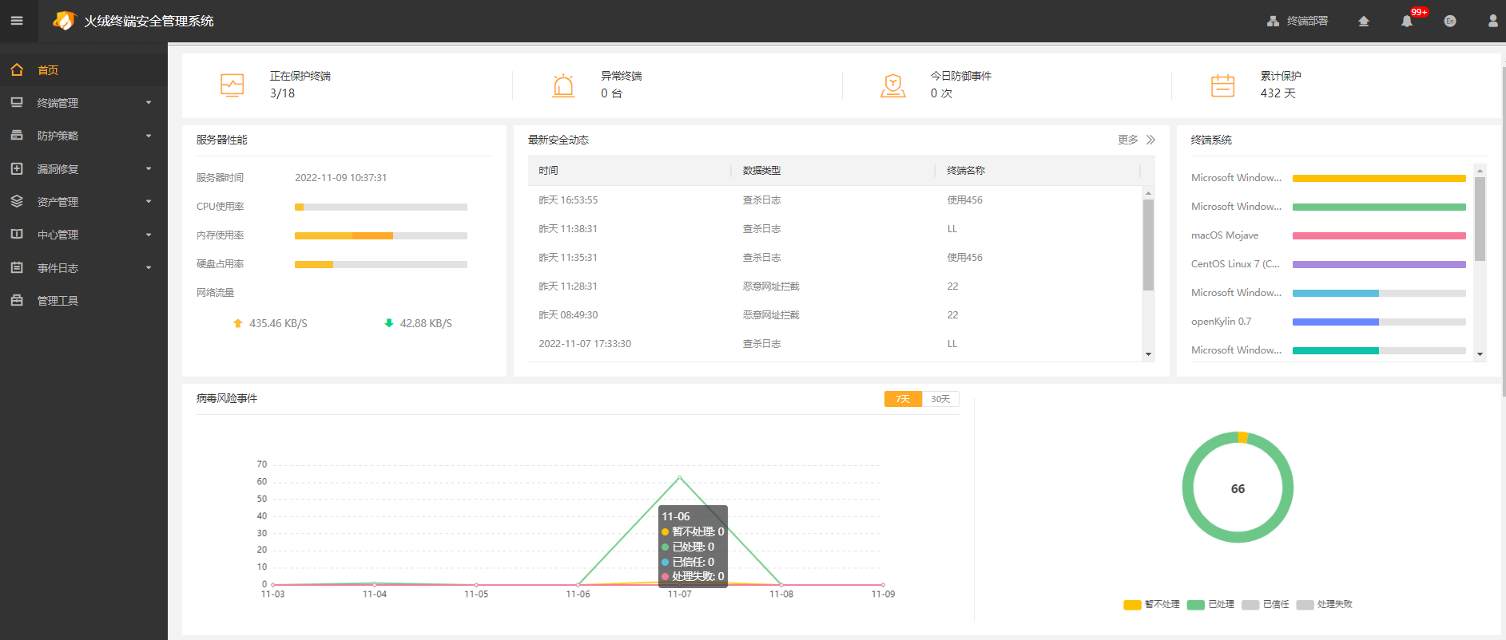1506x640 pixels.
Task: Click the 资产管理 layers icon
Action: click(x=17, y=201)
